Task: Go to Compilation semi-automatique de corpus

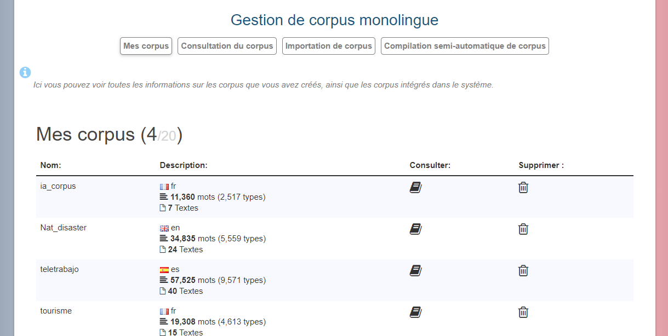Action: click(465, 46)
